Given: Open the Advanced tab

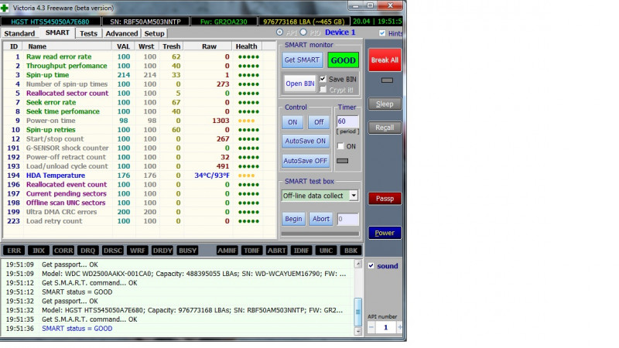Looking at the screenshot, I should click(x=121, y=33).
